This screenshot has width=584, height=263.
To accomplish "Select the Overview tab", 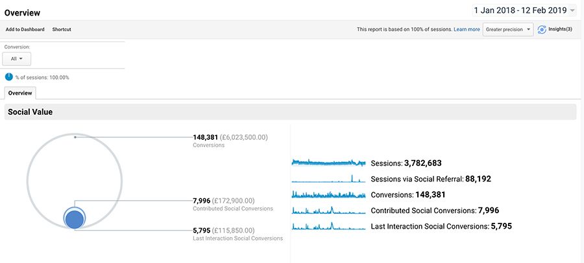I will click(x=20, y=93).
